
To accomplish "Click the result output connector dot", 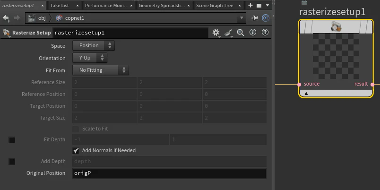I will pyautogui.click(x=372, y=84).
